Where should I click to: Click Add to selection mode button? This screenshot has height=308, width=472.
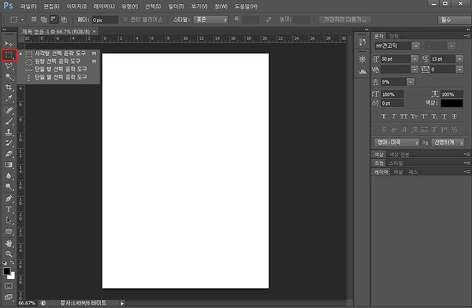point(44,19)
